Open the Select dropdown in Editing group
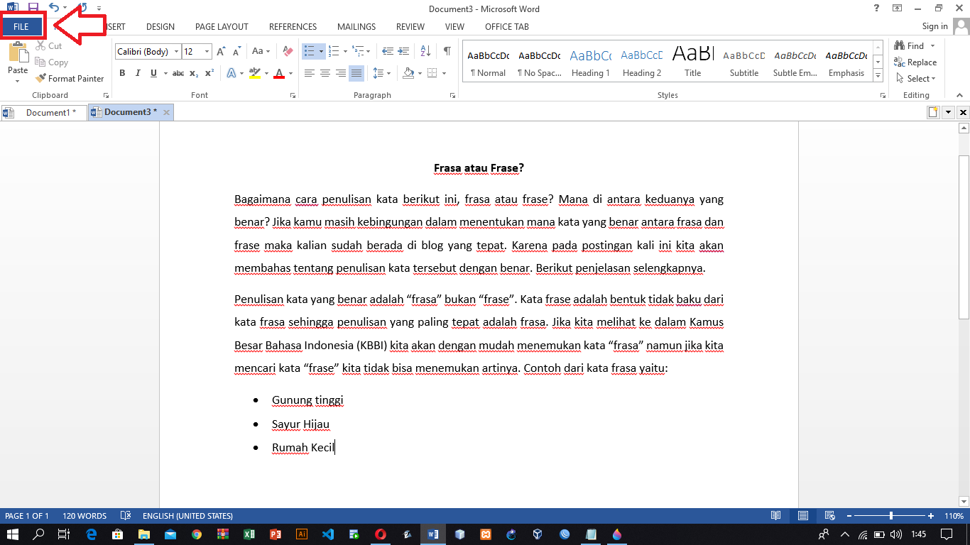 tap(916, 79)
